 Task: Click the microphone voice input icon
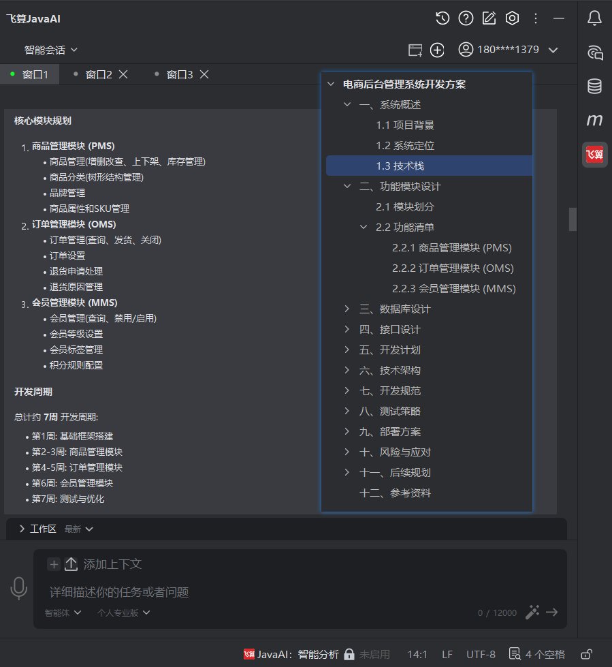[18, 589]
